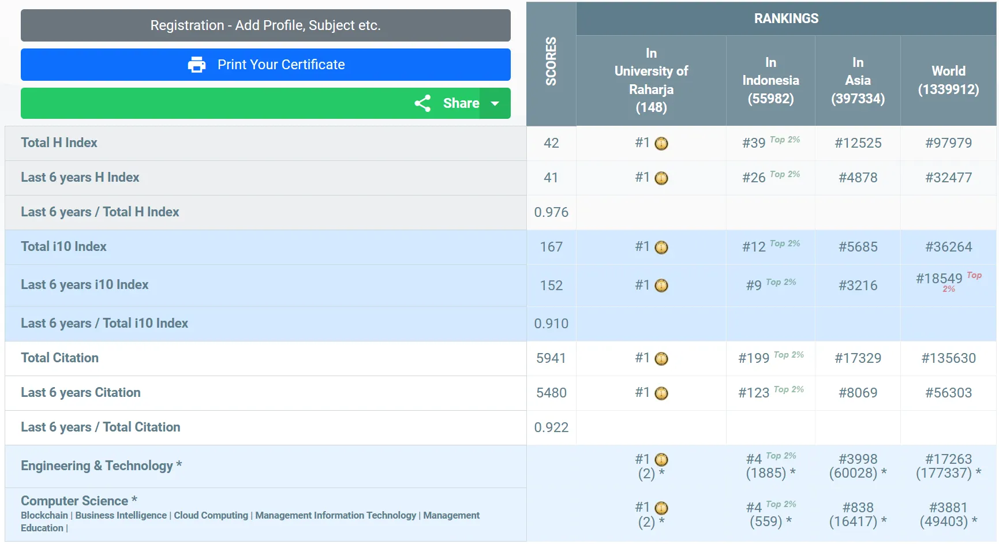Click the medal icon in Last 6 years Citation row
Viewport: 999px width, 544px height.
point(661,393)
